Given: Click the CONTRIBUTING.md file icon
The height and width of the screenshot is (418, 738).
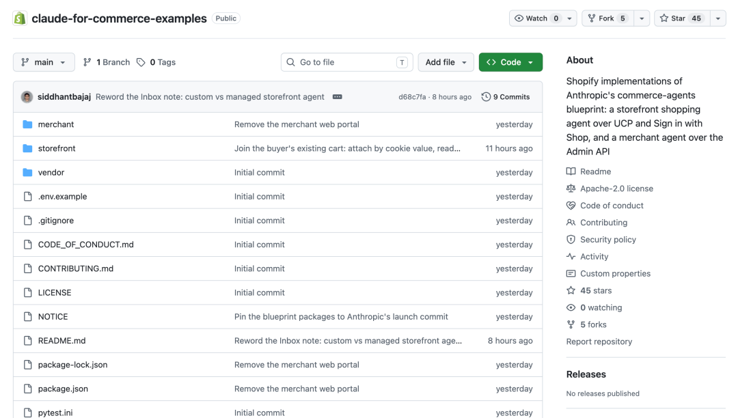Looking at the screenshot, I should pos(28,268).
